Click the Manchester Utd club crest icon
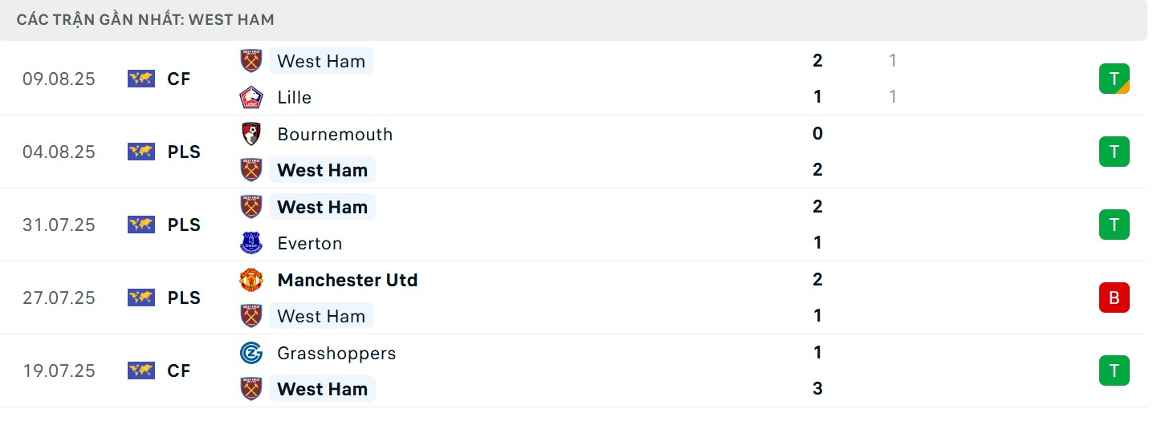The width and height of the screenshot is (1161, 421). click(251, 280)
